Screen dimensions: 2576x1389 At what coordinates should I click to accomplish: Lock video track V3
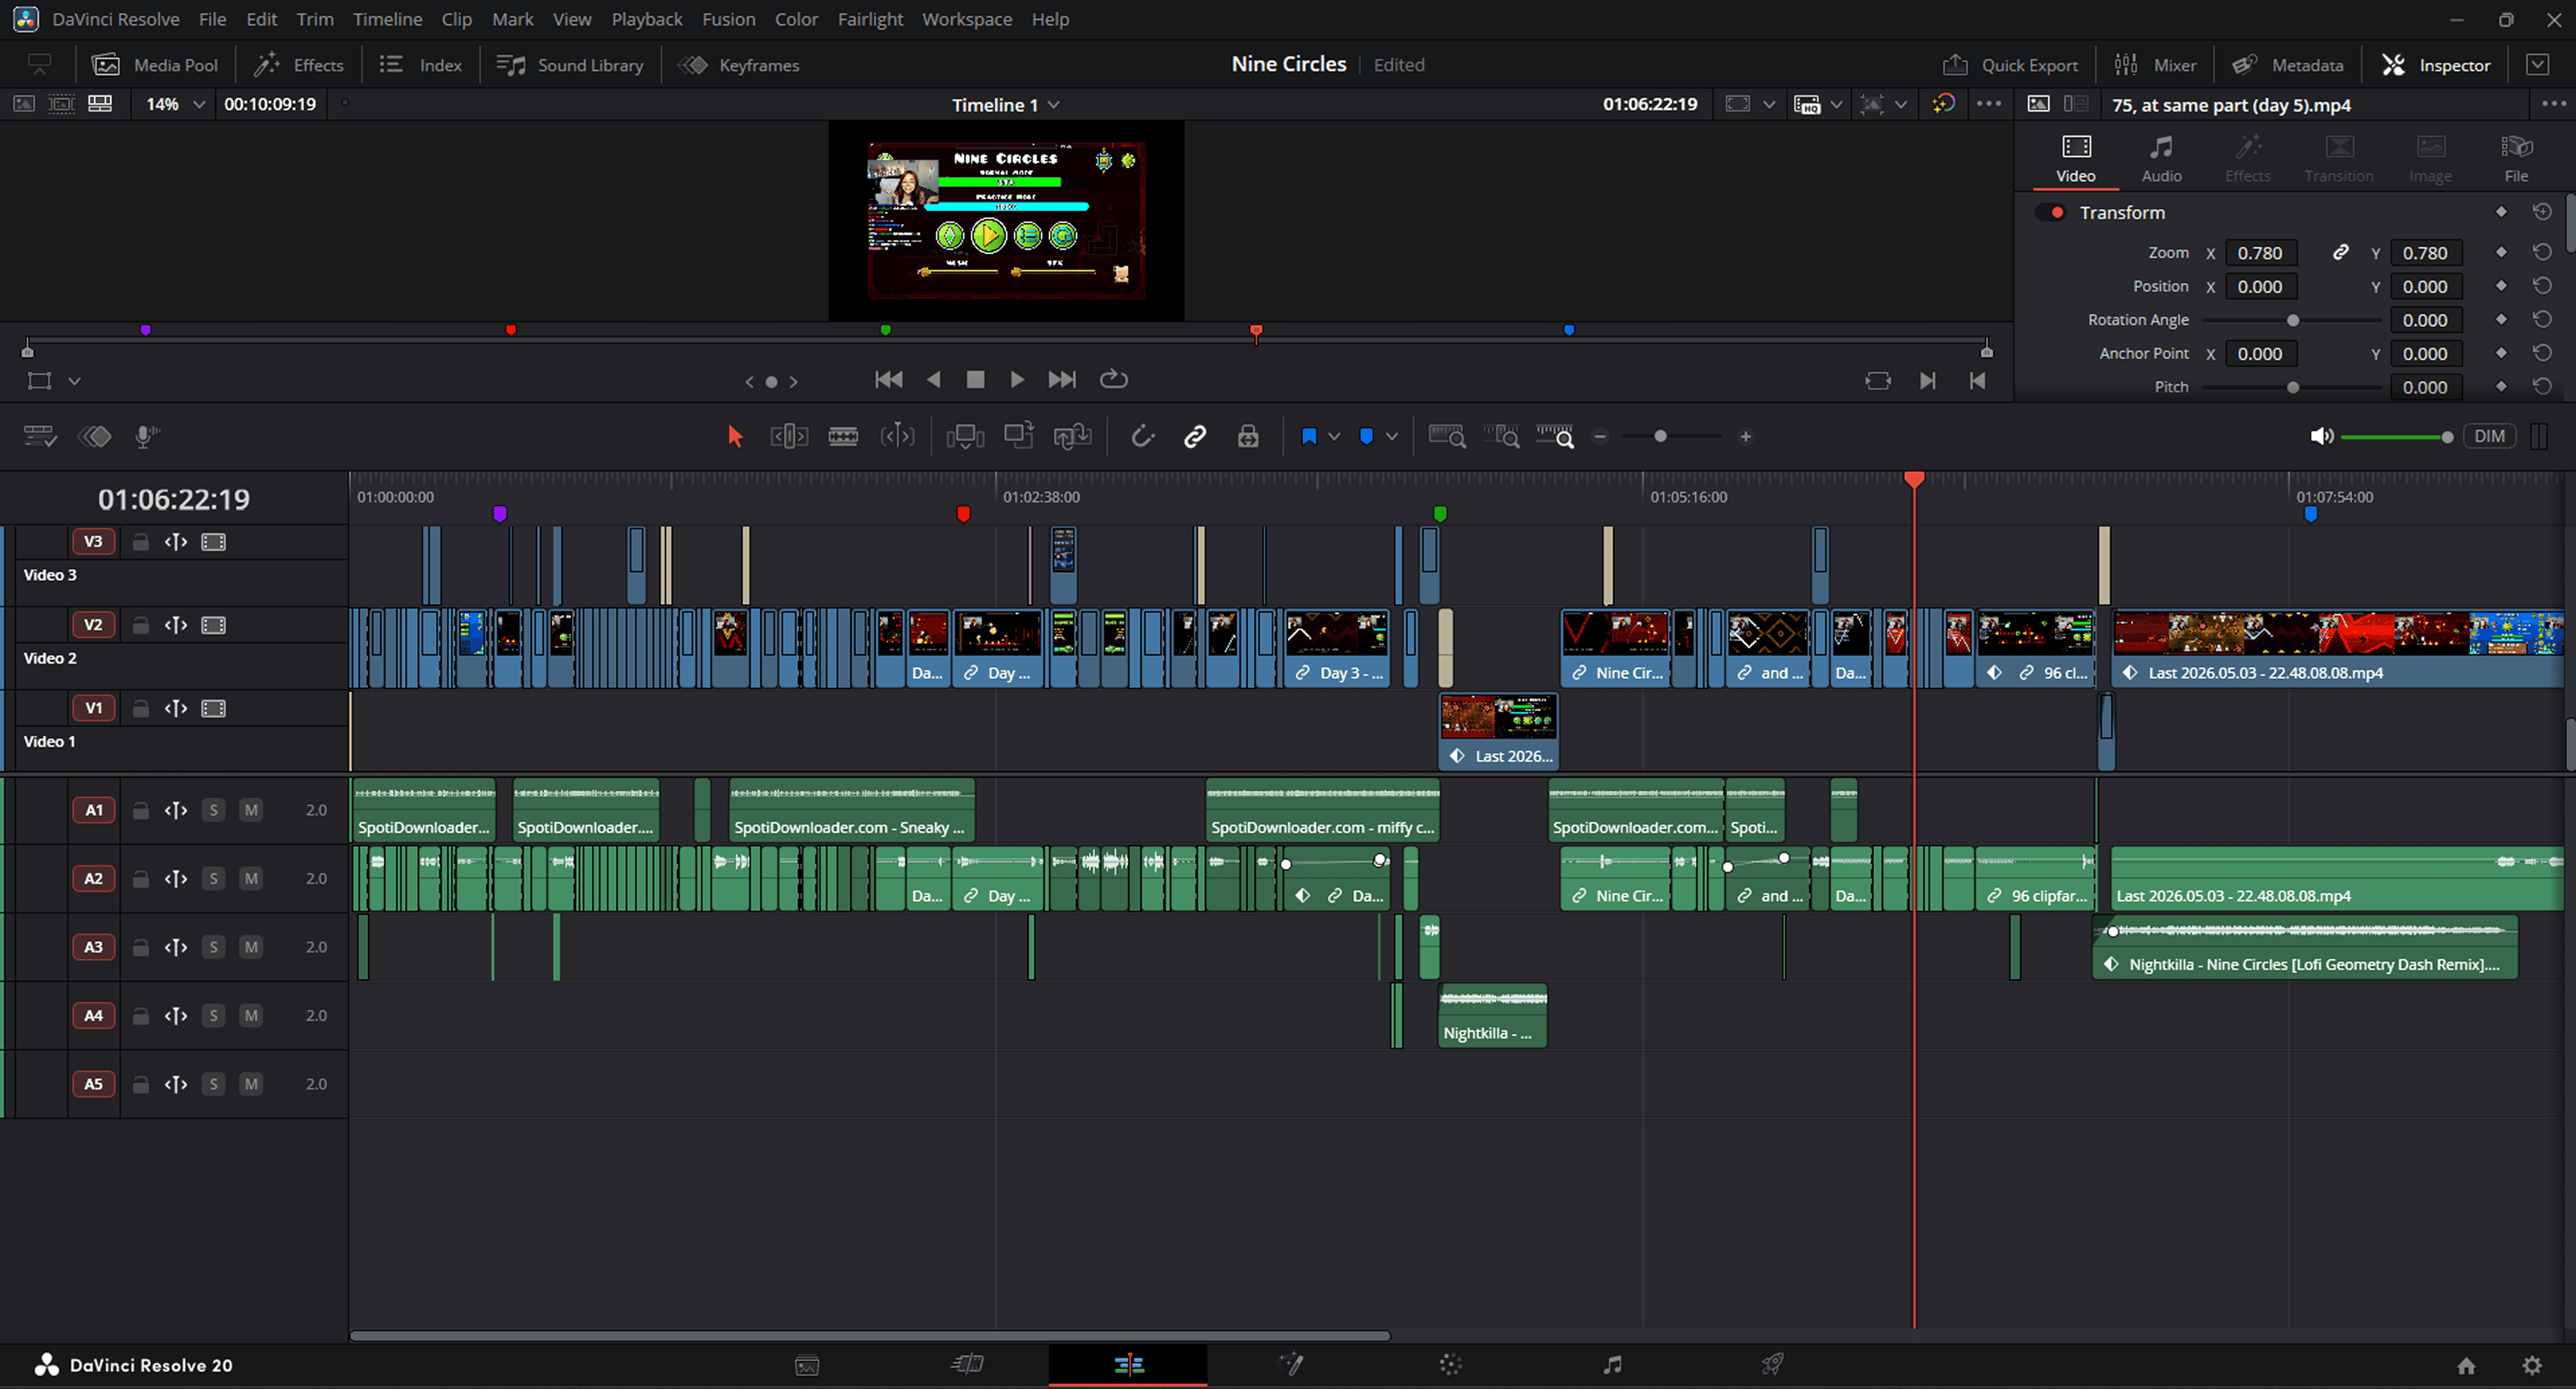[141, 542]
